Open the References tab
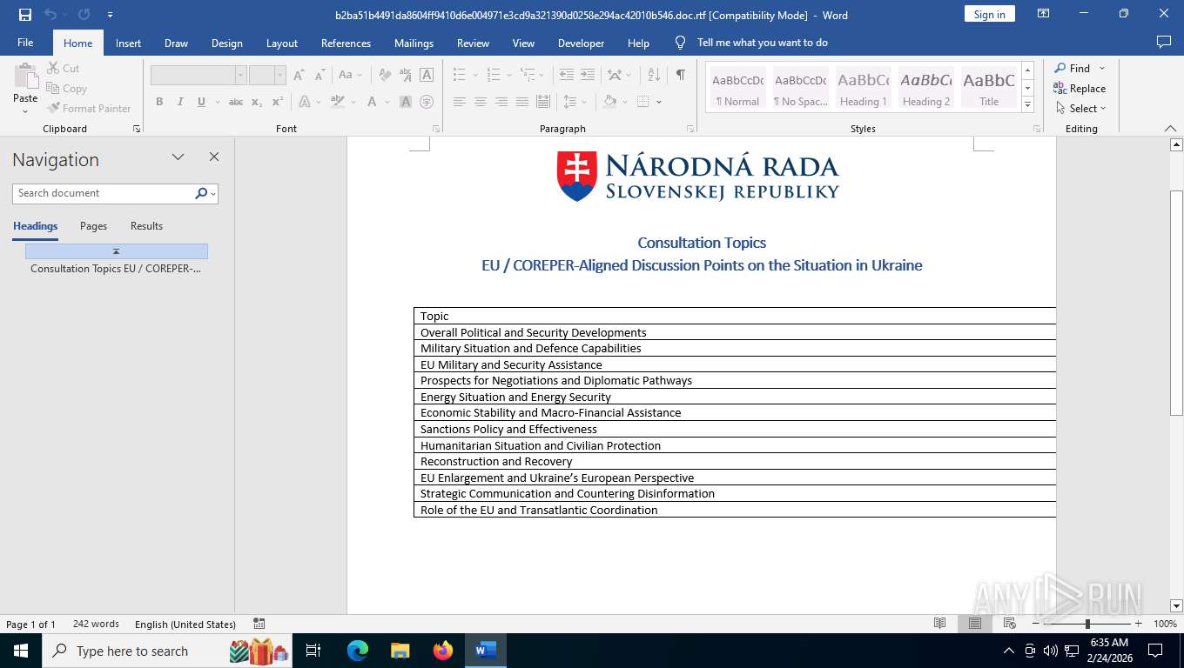 click(x=346, y=43)
